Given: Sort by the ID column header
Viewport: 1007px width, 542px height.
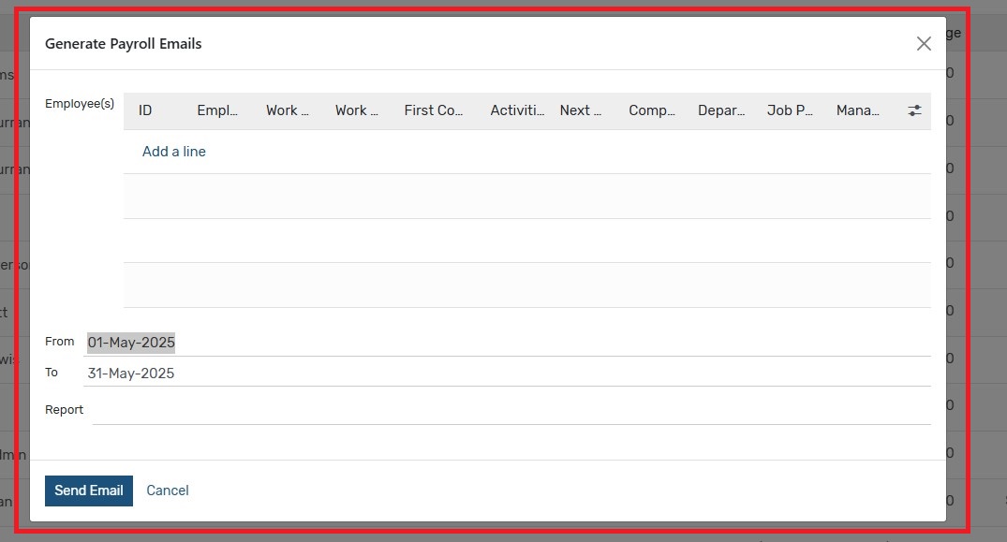Looking at the screenshot, I should click(145, 110).
